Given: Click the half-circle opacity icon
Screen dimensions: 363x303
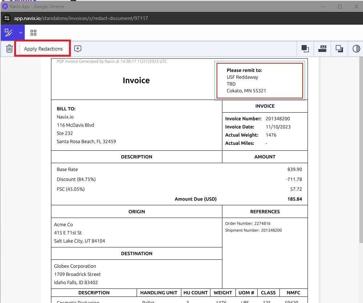Looking at the screenshot, I should (x=356, y=49).
